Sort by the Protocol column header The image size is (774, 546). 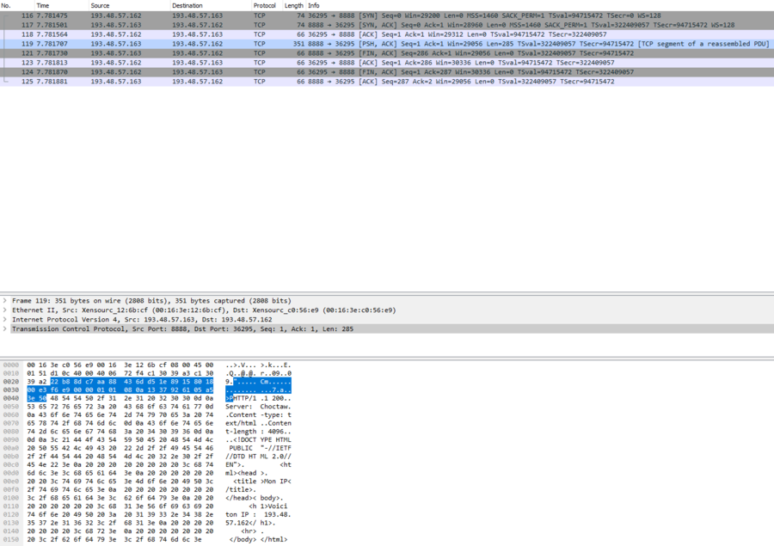[264, 5]
